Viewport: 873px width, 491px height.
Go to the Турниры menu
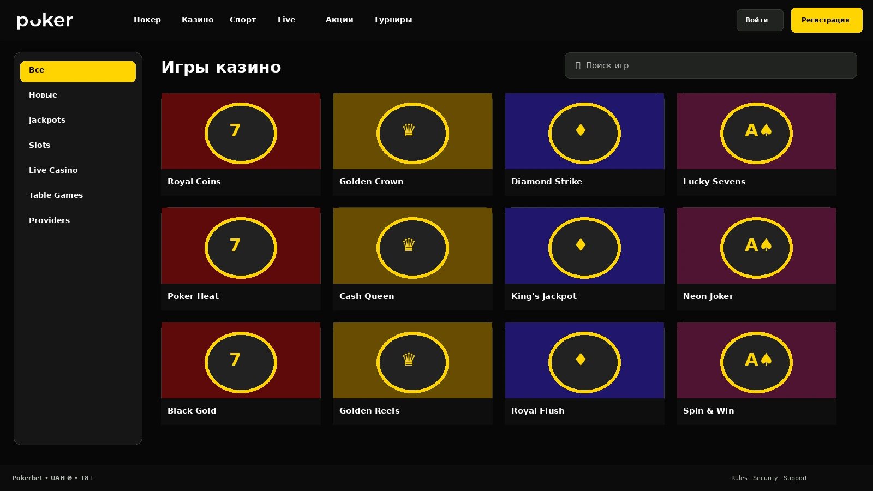coord(393,20)
